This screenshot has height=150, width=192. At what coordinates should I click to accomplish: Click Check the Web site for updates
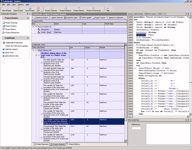pos(17,46)
